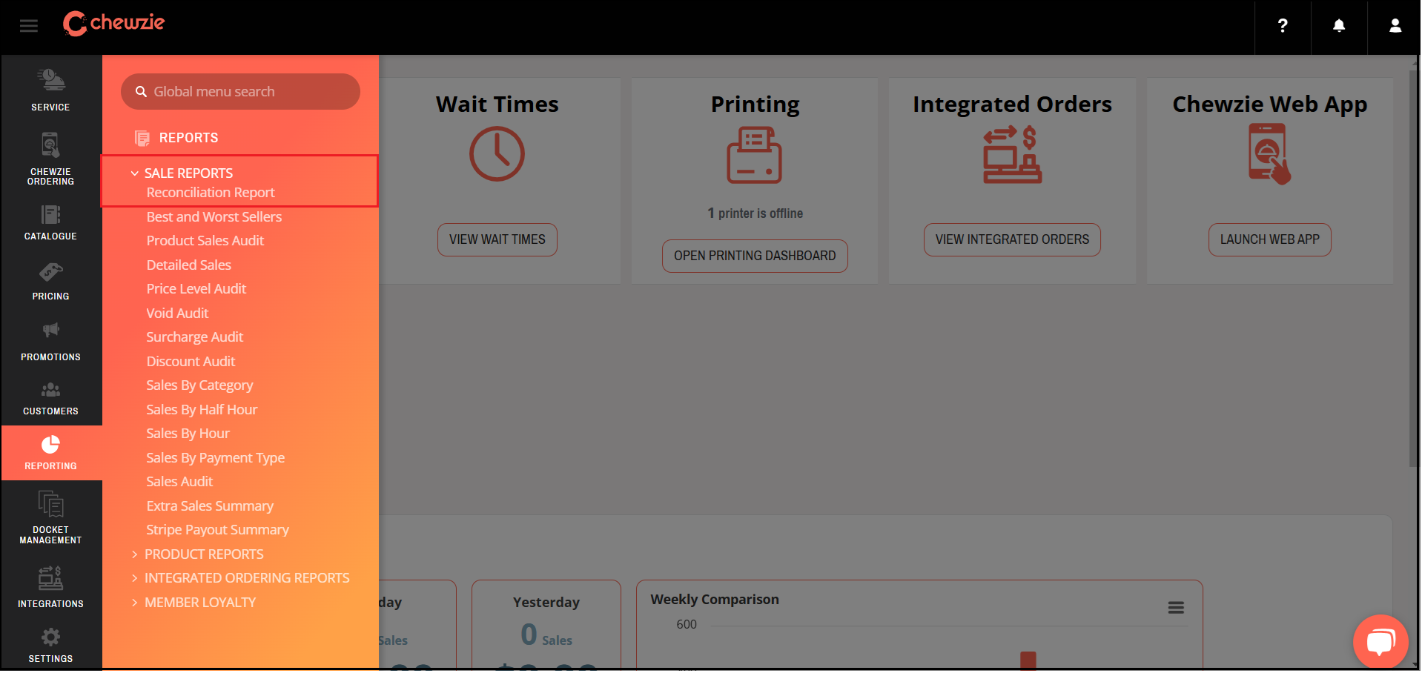Click the REPORTS header text
Viewport: 1422px width, 676px height.
click(189, 138)
